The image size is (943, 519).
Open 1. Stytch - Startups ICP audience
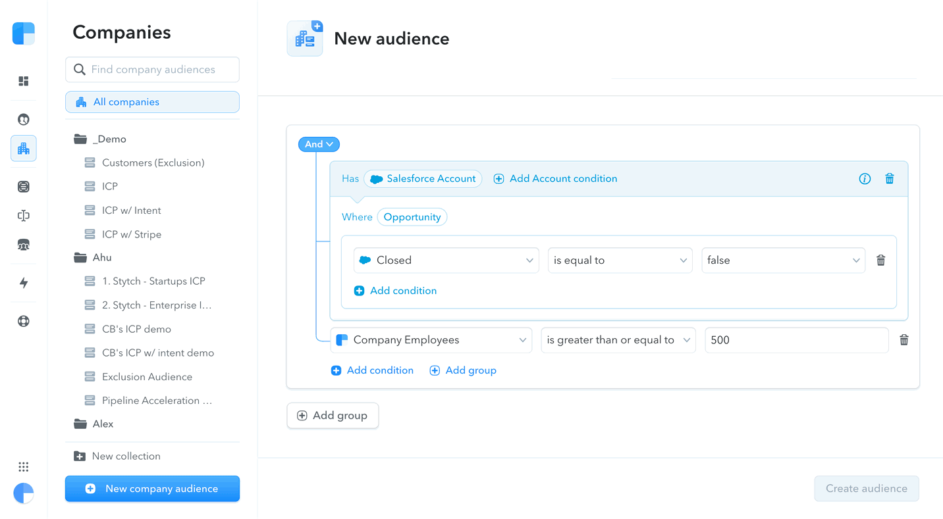point(145,281)
